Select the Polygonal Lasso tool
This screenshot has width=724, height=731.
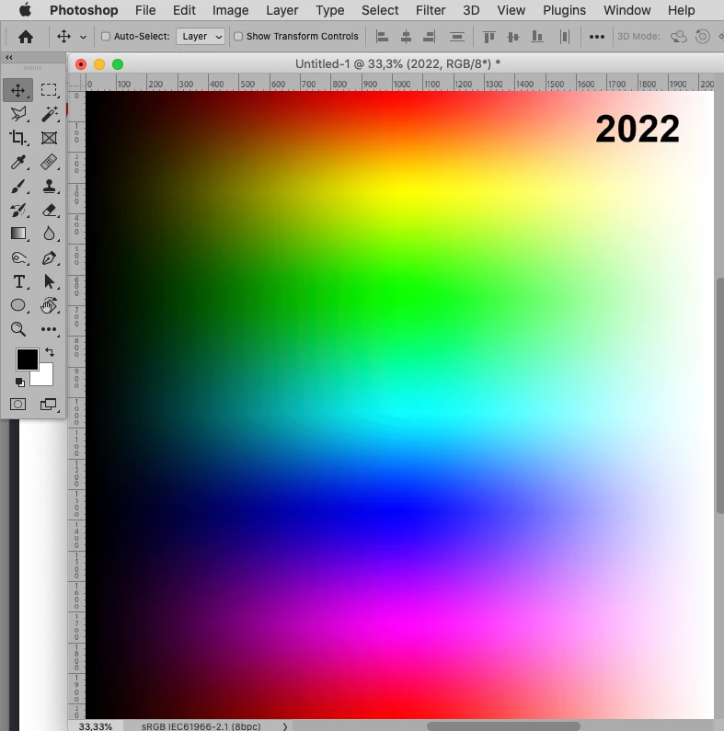(x=18, y=114)
